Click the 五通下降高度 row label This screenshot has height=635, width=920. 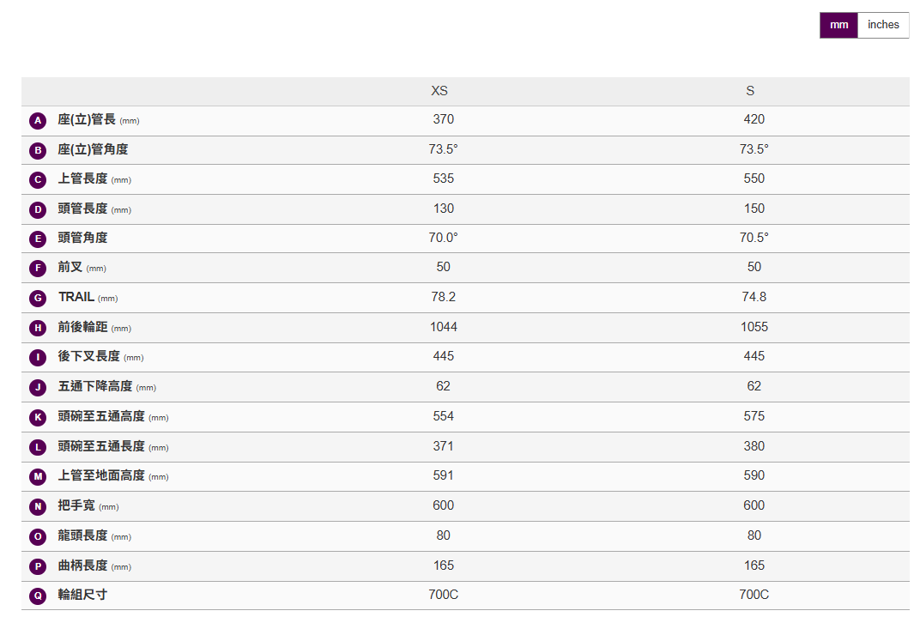(x=94, y=386)
